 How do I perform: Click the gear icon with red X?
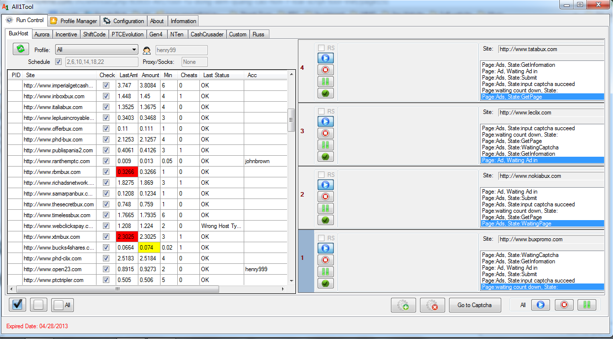[x=432, y=305]
